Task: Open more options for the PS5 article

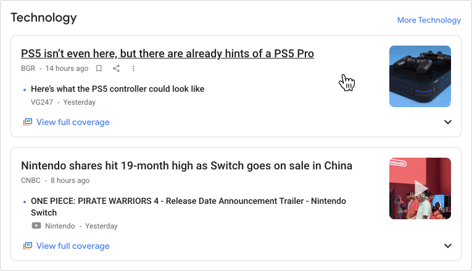Action: 133,68
